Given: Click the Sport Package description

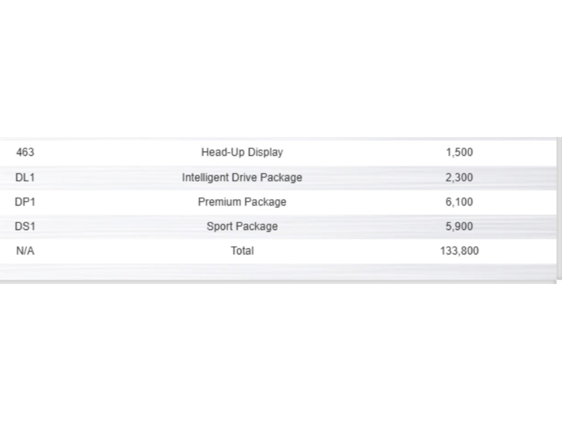Looking at the screenshot, I should click(x=242, y=226).
